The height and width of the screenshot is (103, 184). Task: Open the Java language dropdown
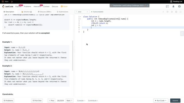pos(82,12)
